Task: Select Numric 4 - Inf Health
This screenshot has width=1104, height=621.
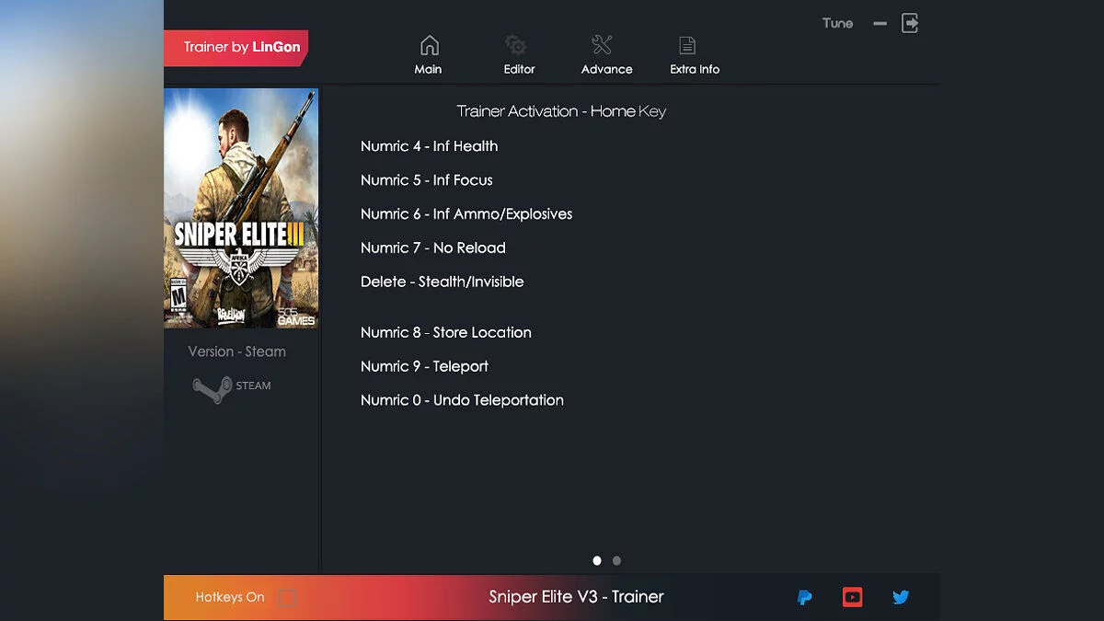Action: 429,146
